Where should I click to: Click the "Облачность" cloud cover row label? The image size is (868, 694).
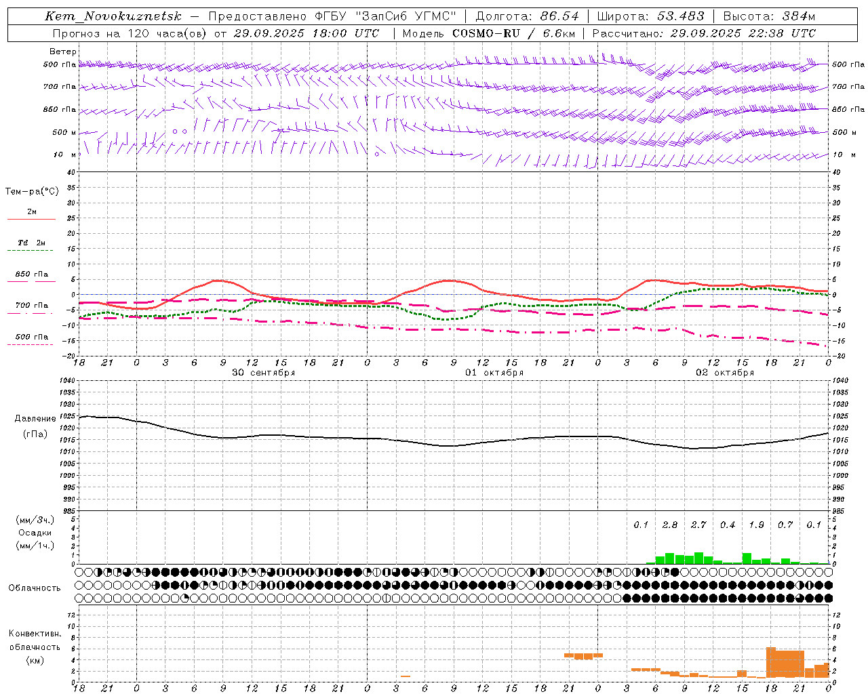click(35, 588)
